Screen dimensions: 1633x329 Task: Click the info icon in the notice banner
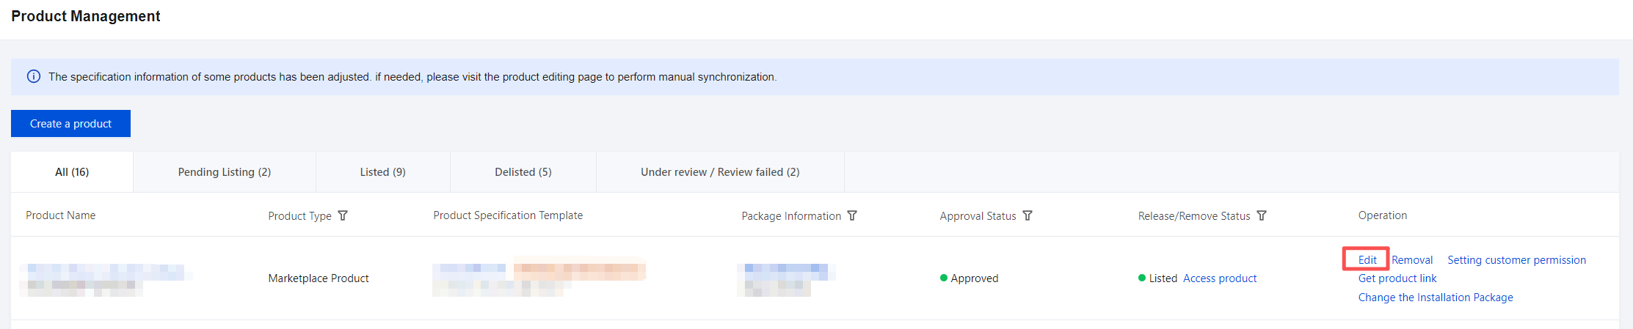[x=34, y=77]
